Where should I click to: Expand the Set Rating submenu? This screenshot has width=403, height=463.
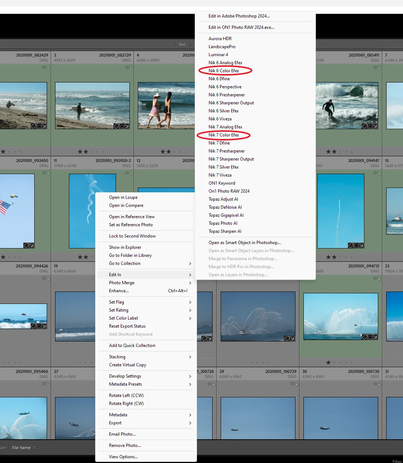(x=146, y=310)
